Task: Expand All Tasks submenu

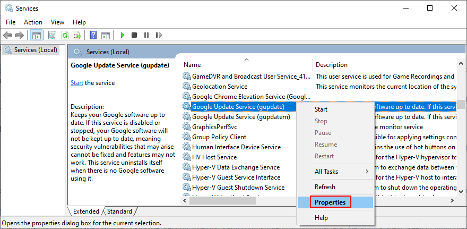Action: [x=335, y=172]
